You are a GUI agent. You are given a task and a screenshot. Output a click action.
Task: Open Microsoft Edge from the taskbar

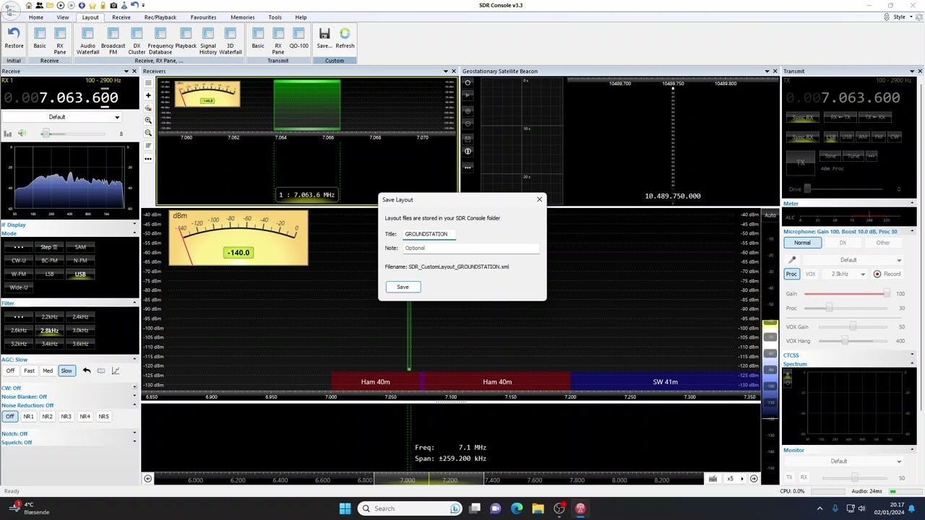pyautogui.click(x=517, y=508)
